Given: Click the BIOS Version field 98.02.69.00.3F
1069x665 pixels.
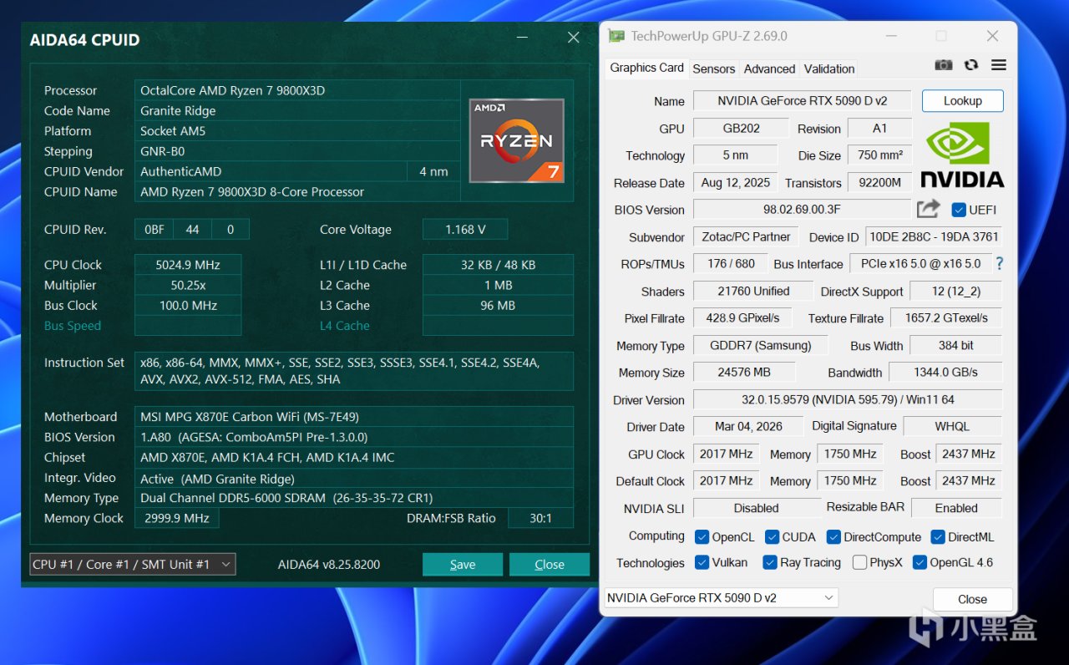Looking at the screenshot, I should point(803,210).
